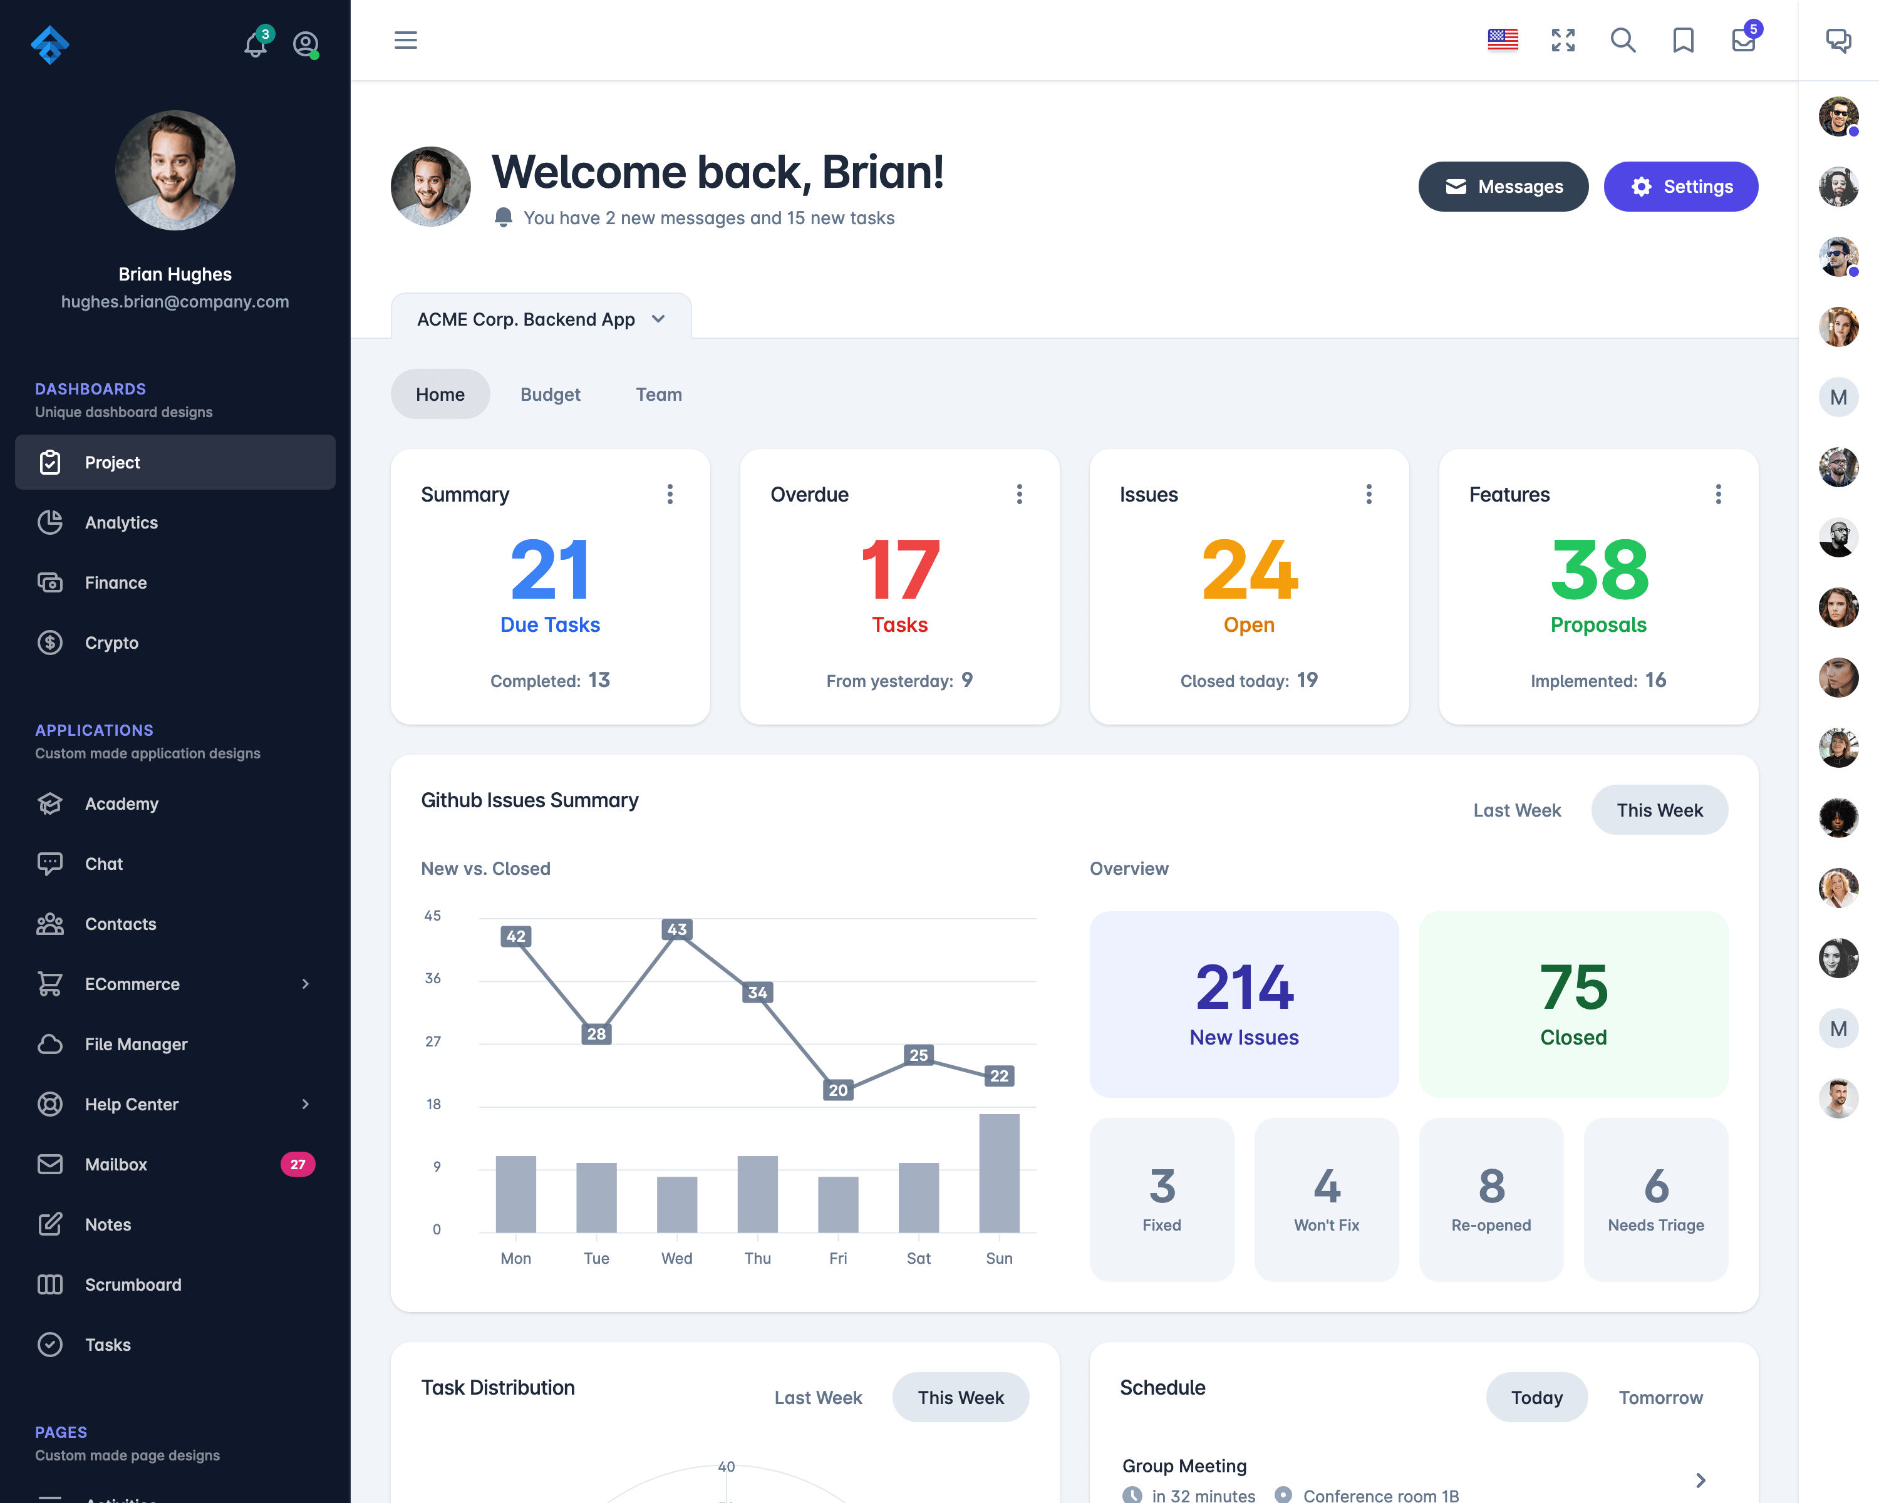Navigate to Scrumboard
The height and width of the screenshot is (1503, 1879).
[x=133, y=1284]
